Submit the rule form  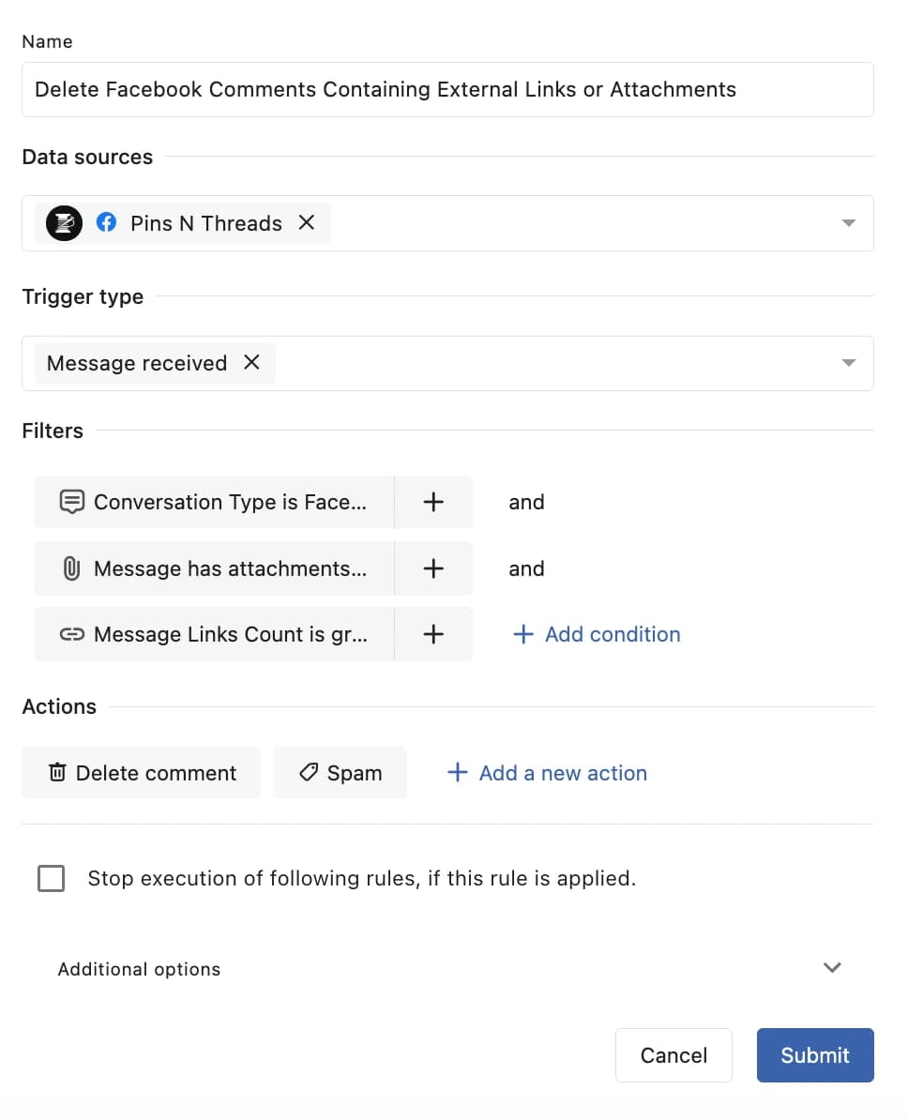(814, 1055)
